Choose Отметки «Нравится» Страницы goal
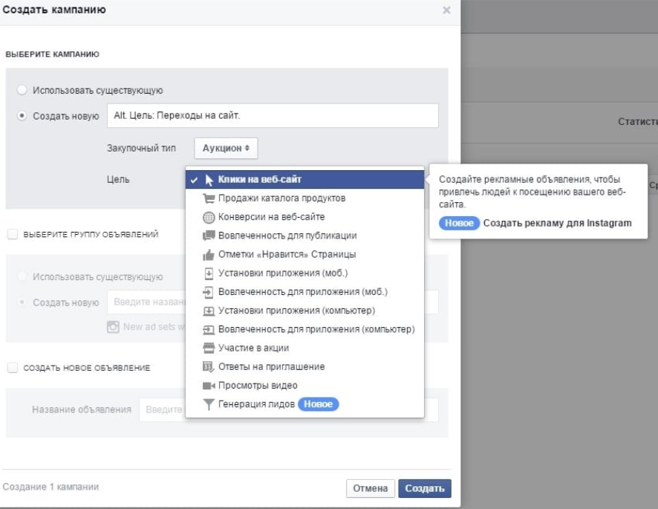658x509 pixels. point(304,254)
